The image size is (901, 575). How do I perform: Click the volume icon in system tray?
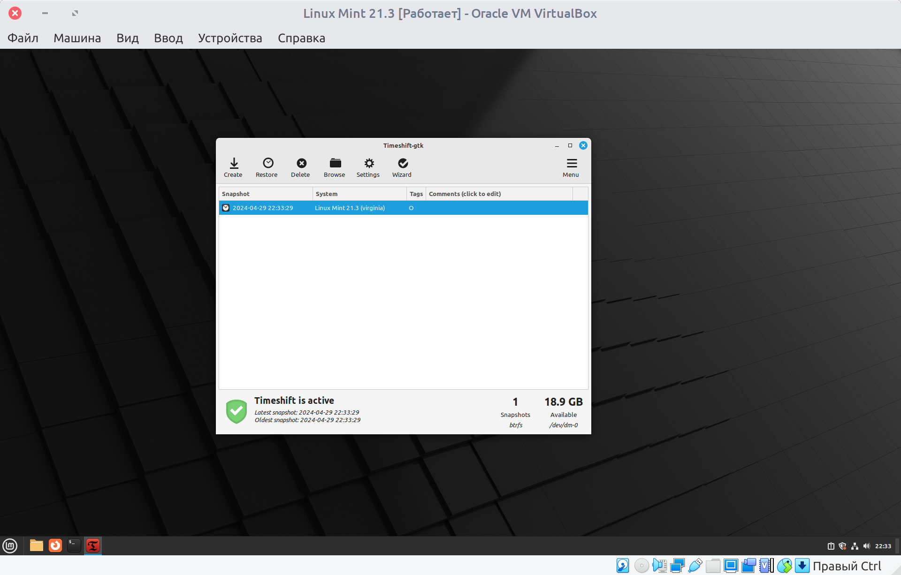click(866, 546)
